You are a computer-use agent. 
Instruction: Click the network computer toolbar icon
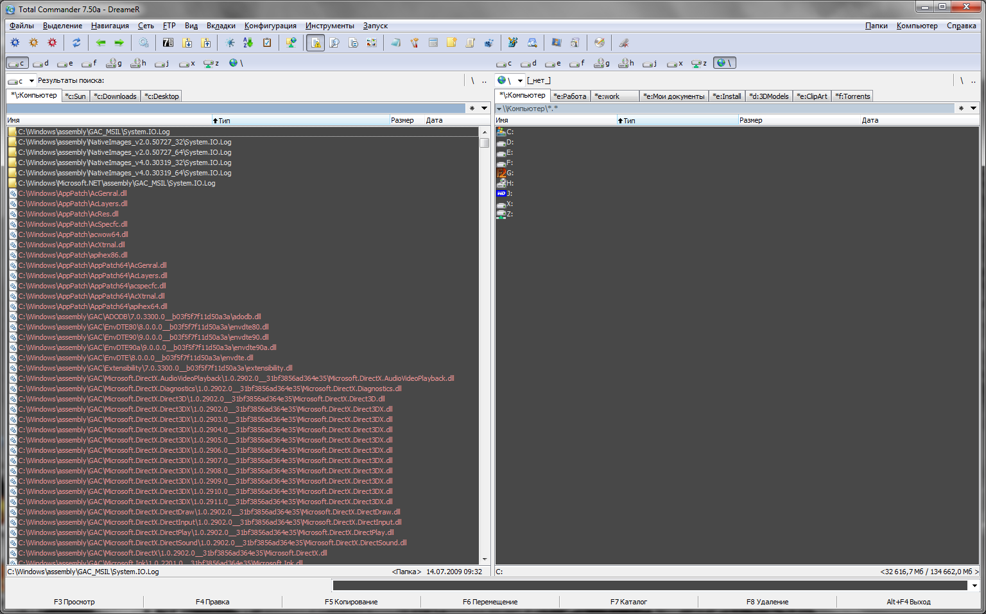(x=291, y=42)
